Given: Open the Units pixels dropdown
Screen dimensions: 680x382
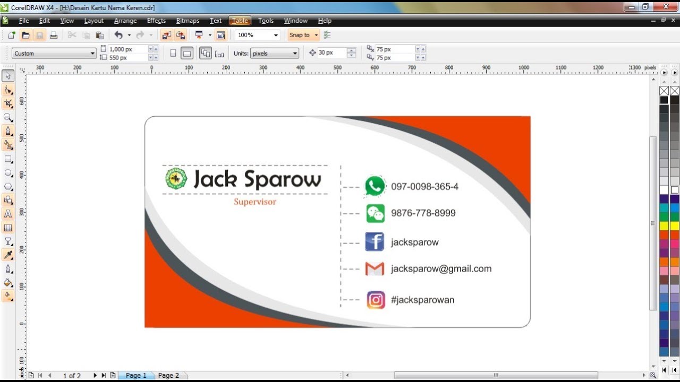Looking at the screenshot, I should point(295,53).
